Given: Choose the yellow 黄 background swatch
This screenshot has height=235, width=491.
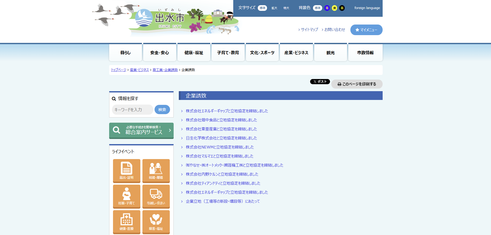Looking at the screenshot, I should (x=334, y=8).
